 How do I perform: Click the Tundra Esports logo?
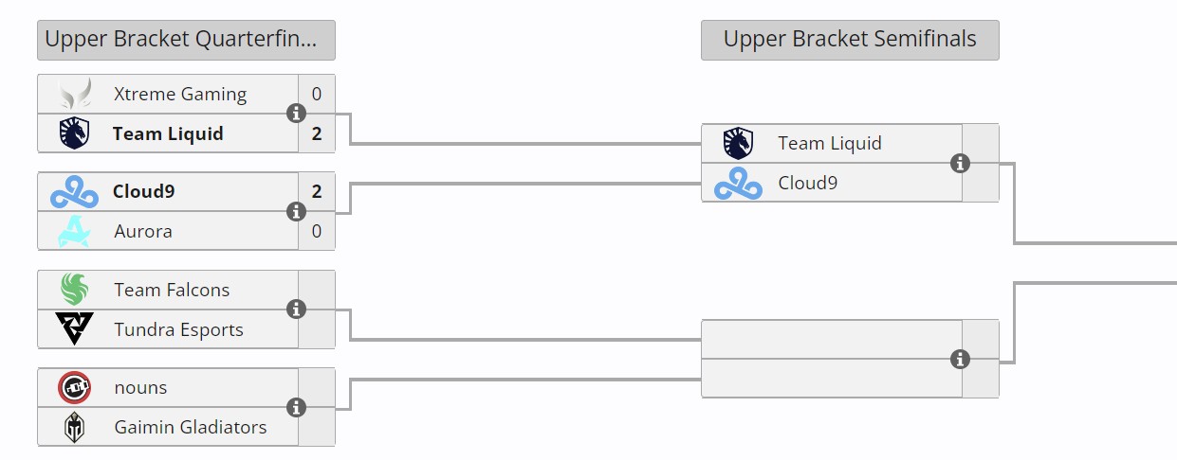tap(74, 329)
